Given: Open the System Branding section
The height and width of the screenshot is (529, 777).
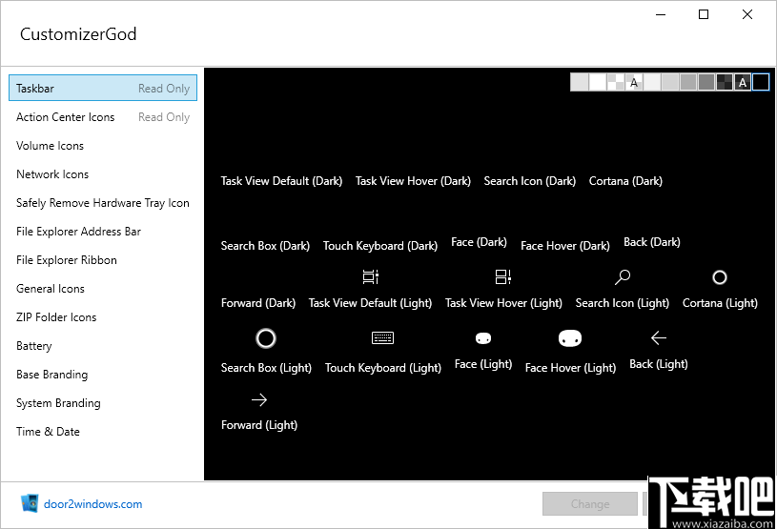Looking at the screenshot, I should [103, 403].
